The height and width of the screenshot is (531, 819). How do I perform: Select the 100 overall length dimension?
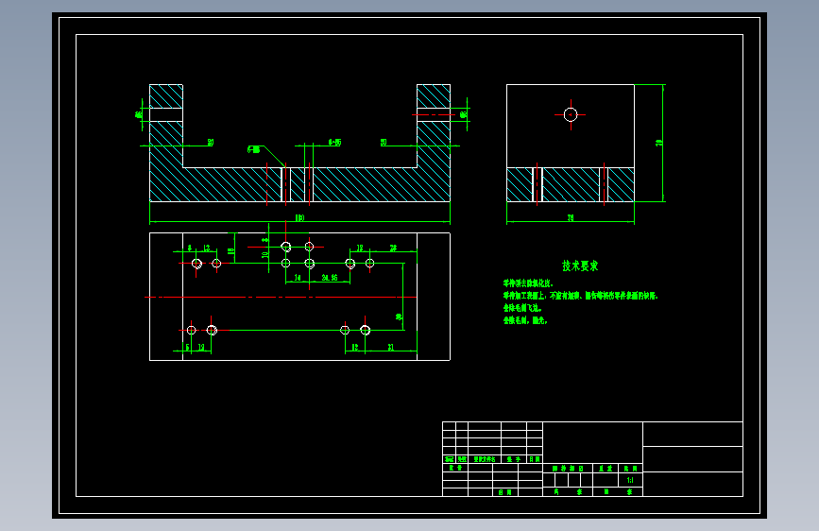click(x=299, y=218)
